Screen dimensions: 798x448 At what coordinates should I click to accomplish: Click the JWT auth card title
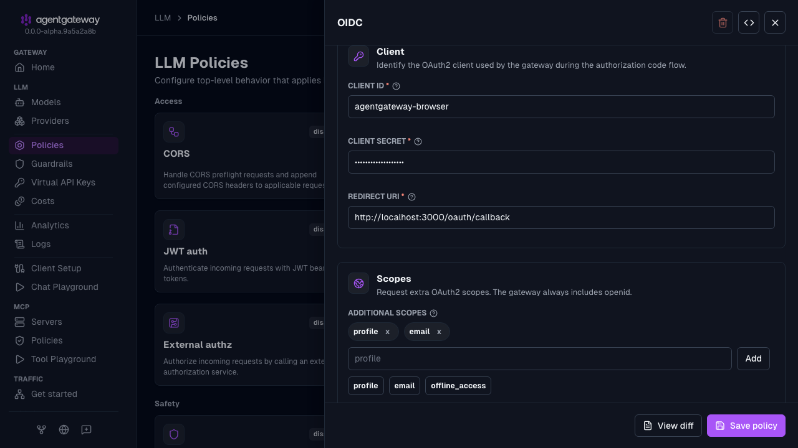pyautogui.click(x=185, y=251)
